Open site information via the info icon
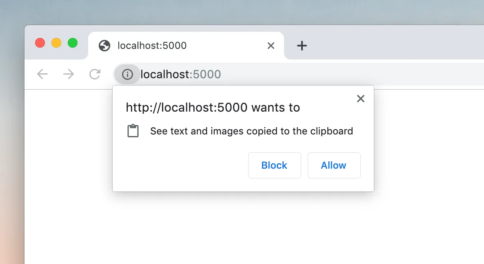 pyautogui.click(x=127, y=74)
